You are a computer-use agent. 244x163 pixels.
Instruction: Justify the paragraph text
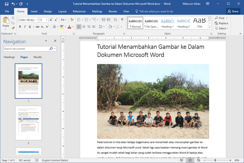pyautogui.click(x=94, y=27)
